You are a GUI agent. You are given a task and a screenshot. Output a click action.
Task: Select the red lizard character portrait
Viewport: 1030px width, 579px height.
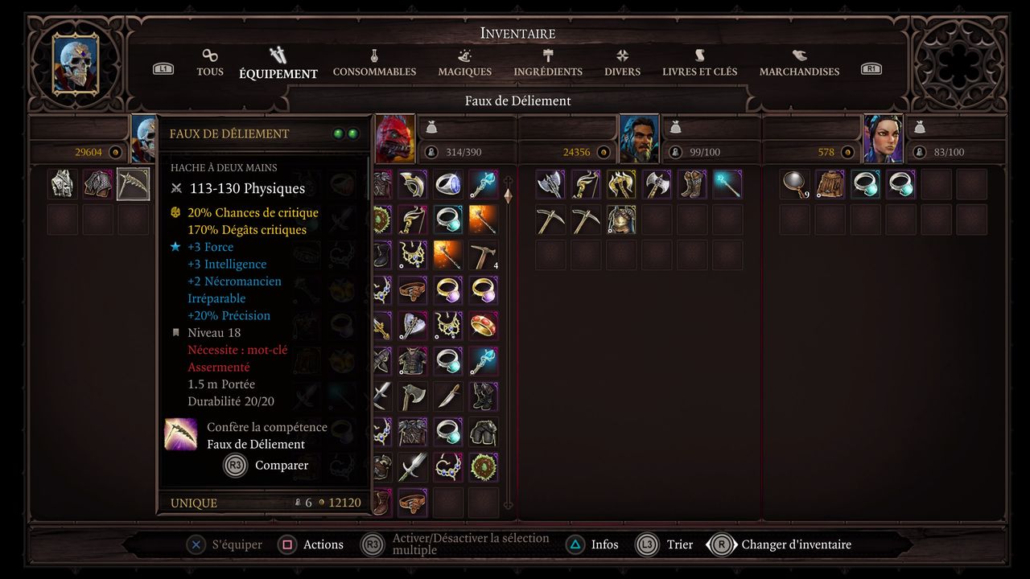[394, 138]
